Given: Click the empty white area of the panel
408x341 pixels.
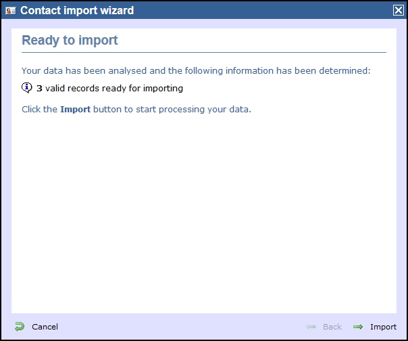Looking at the screenshot, I should coord(204,208).
